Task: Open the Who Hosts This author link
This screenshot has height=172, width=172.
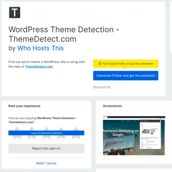Action: coord(40,48)
